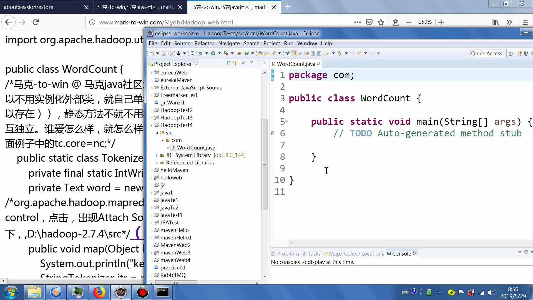This screenshot has height=300, width=533.
Task: Click the Debug (bug) icon in toolbar
Action: 200,53
